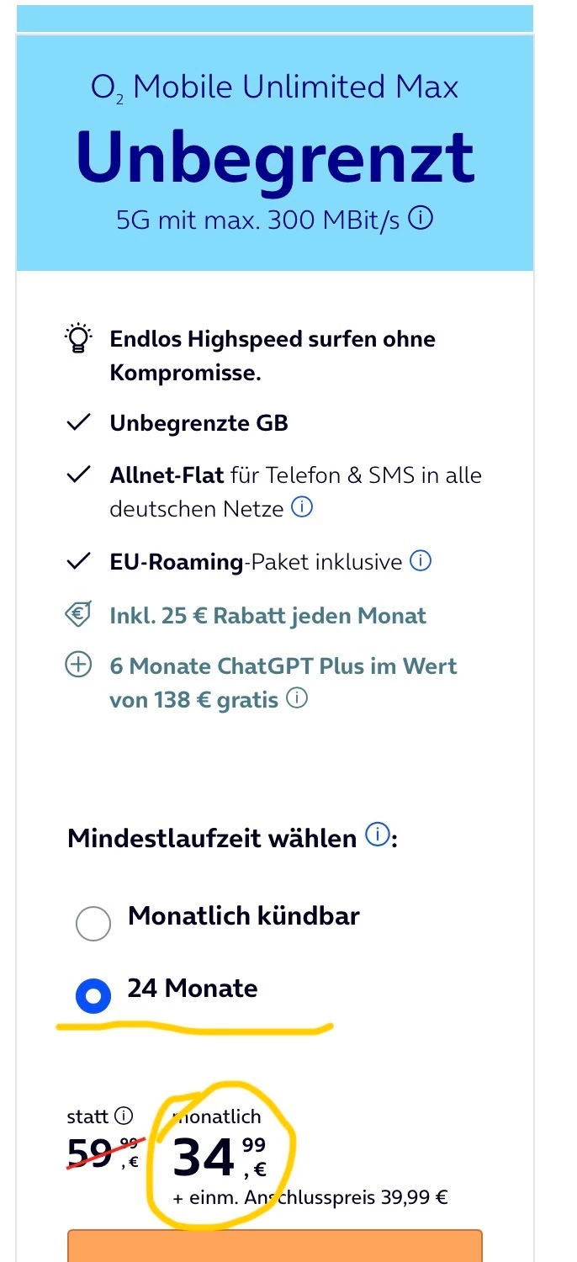577x1262 pixels.
Task: Click the O2 Mobile Unlimited Max title
Action: (x=274, y=87)
